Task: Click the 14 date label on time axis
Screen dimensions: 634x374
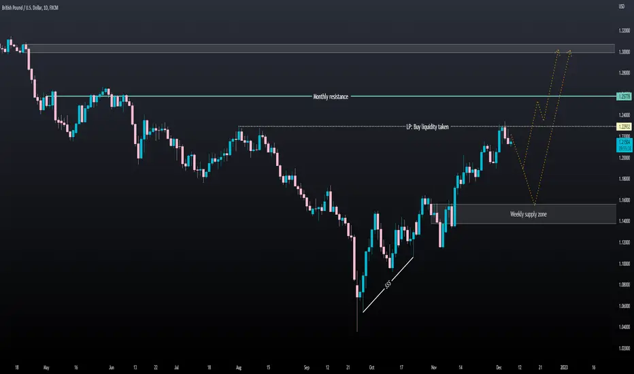Action: coord(460,367)
